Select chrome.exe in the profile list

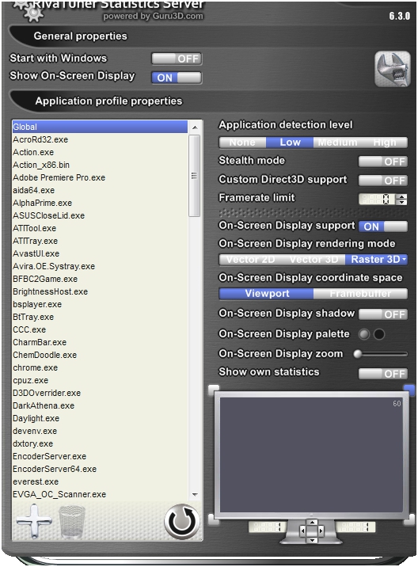[36, 367]
